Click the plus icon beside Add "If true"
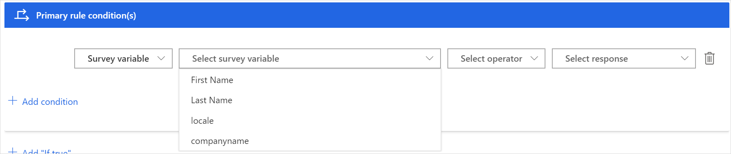The width and height of the screenshot is (731, 154). click(x=13, y=151)
